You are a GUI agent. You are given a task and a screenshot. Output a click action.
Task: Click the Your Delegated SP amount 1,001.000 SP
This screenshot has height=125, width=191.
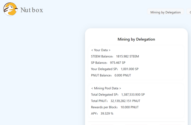(130, 69)
